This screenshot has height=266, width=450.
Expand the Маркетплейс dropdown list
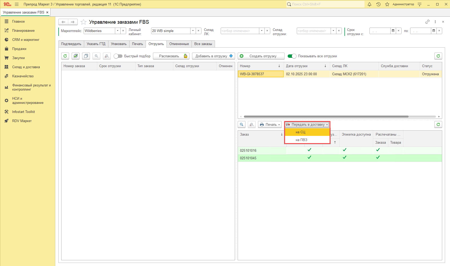(118, 31)
